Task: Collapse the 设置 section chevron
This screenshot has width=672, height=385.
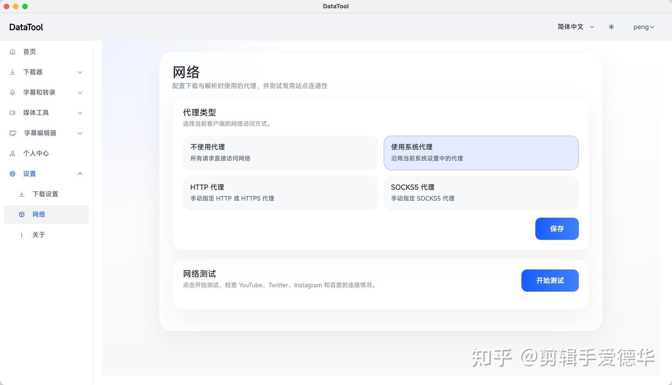Action: tap(80, 174)
